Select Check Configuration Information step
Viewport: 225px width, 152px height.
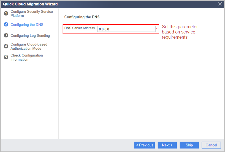[27, 57]
